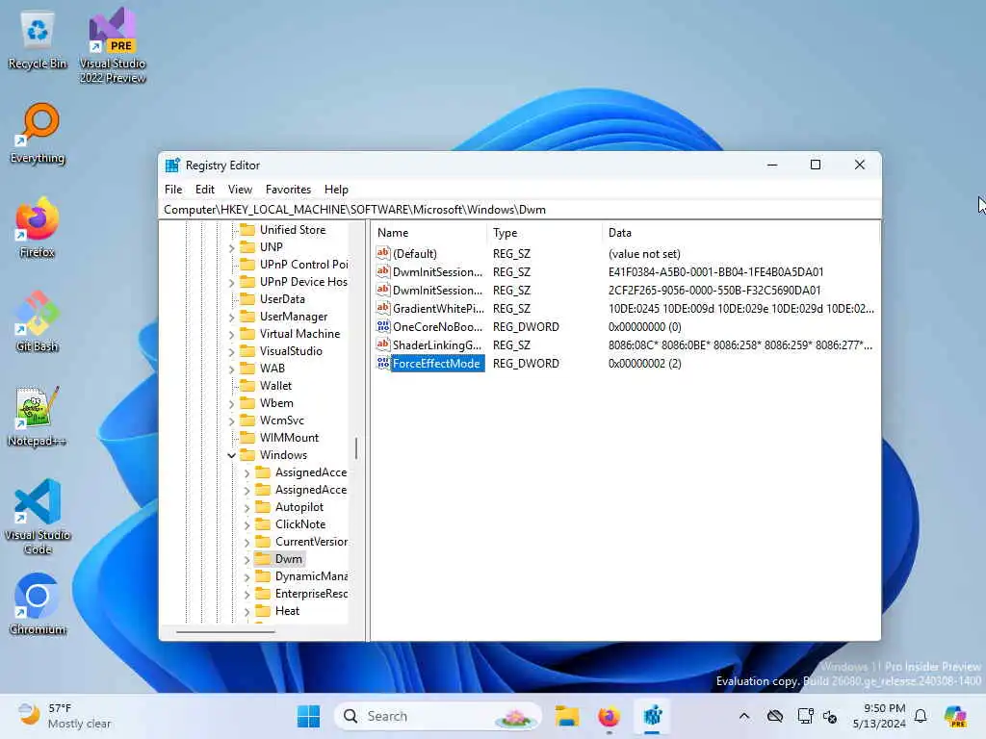Expand the ClickNote subkey
The height and width of the screenshot is (739, 986).
click(x=246, y=524)
